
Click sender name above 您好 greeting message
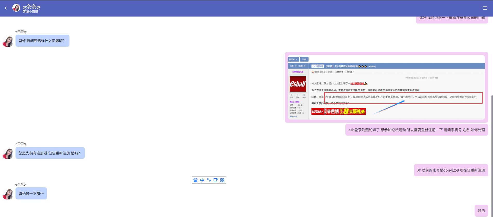pos(21,32)
